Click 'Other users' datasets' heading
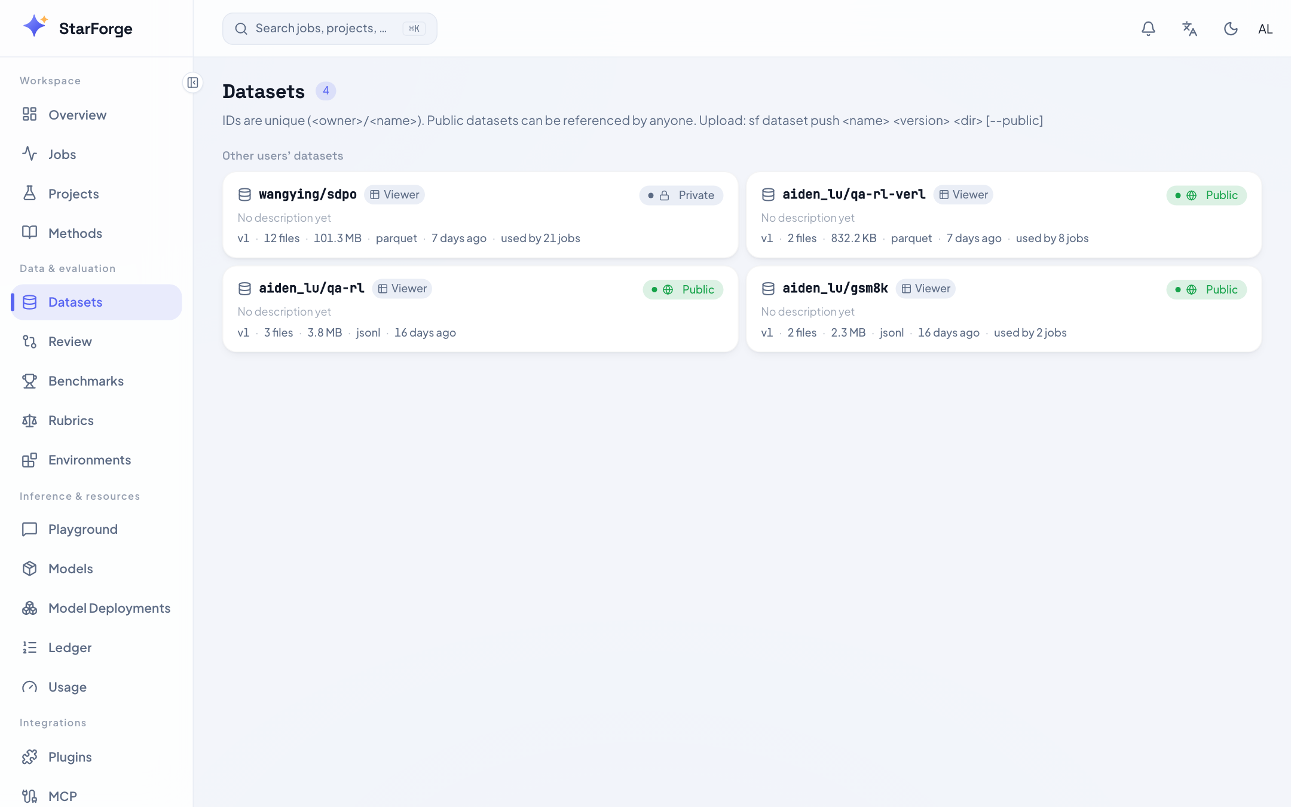The width and height of the screenshot is (1291, 807). pos(283,156)
